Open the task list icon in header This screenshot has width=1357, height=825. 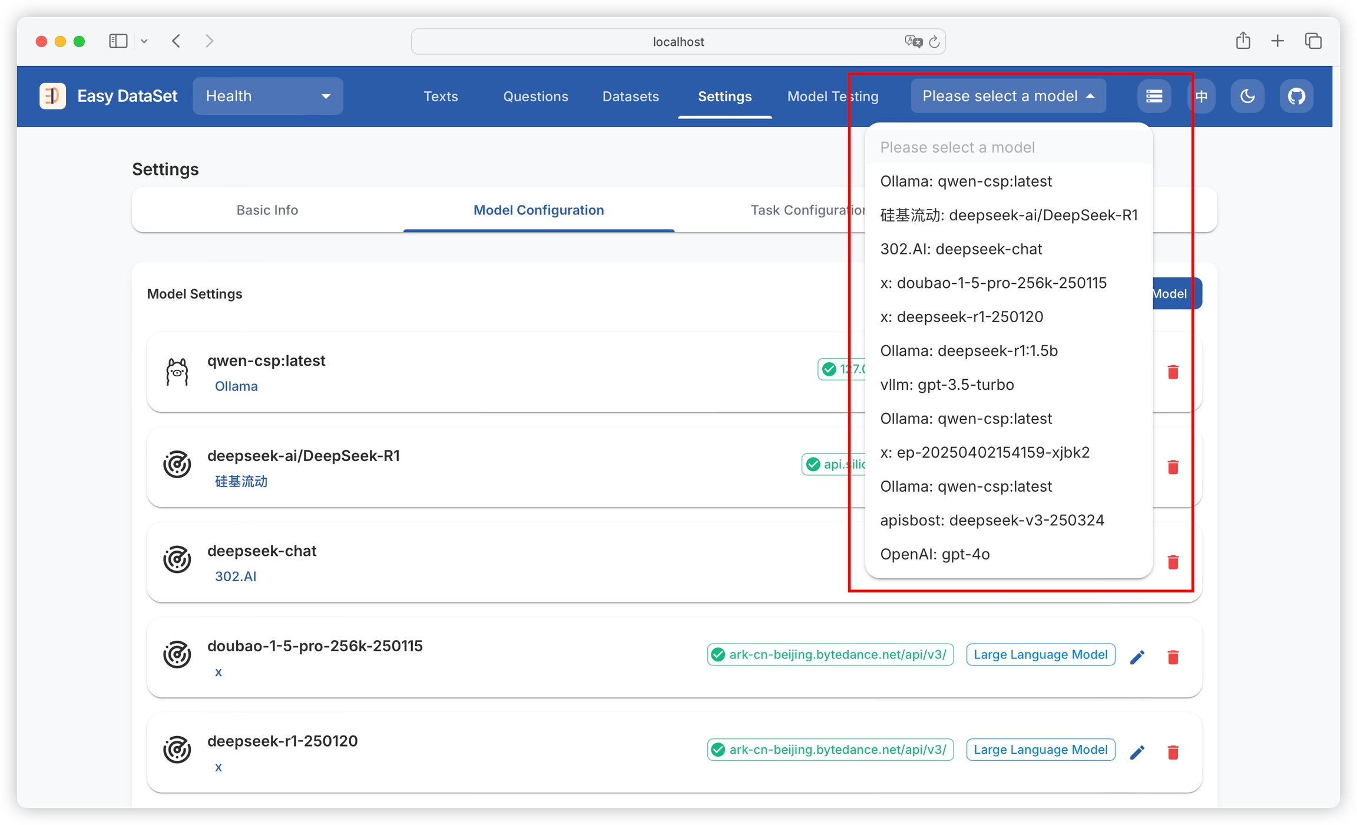(1154, 96)
